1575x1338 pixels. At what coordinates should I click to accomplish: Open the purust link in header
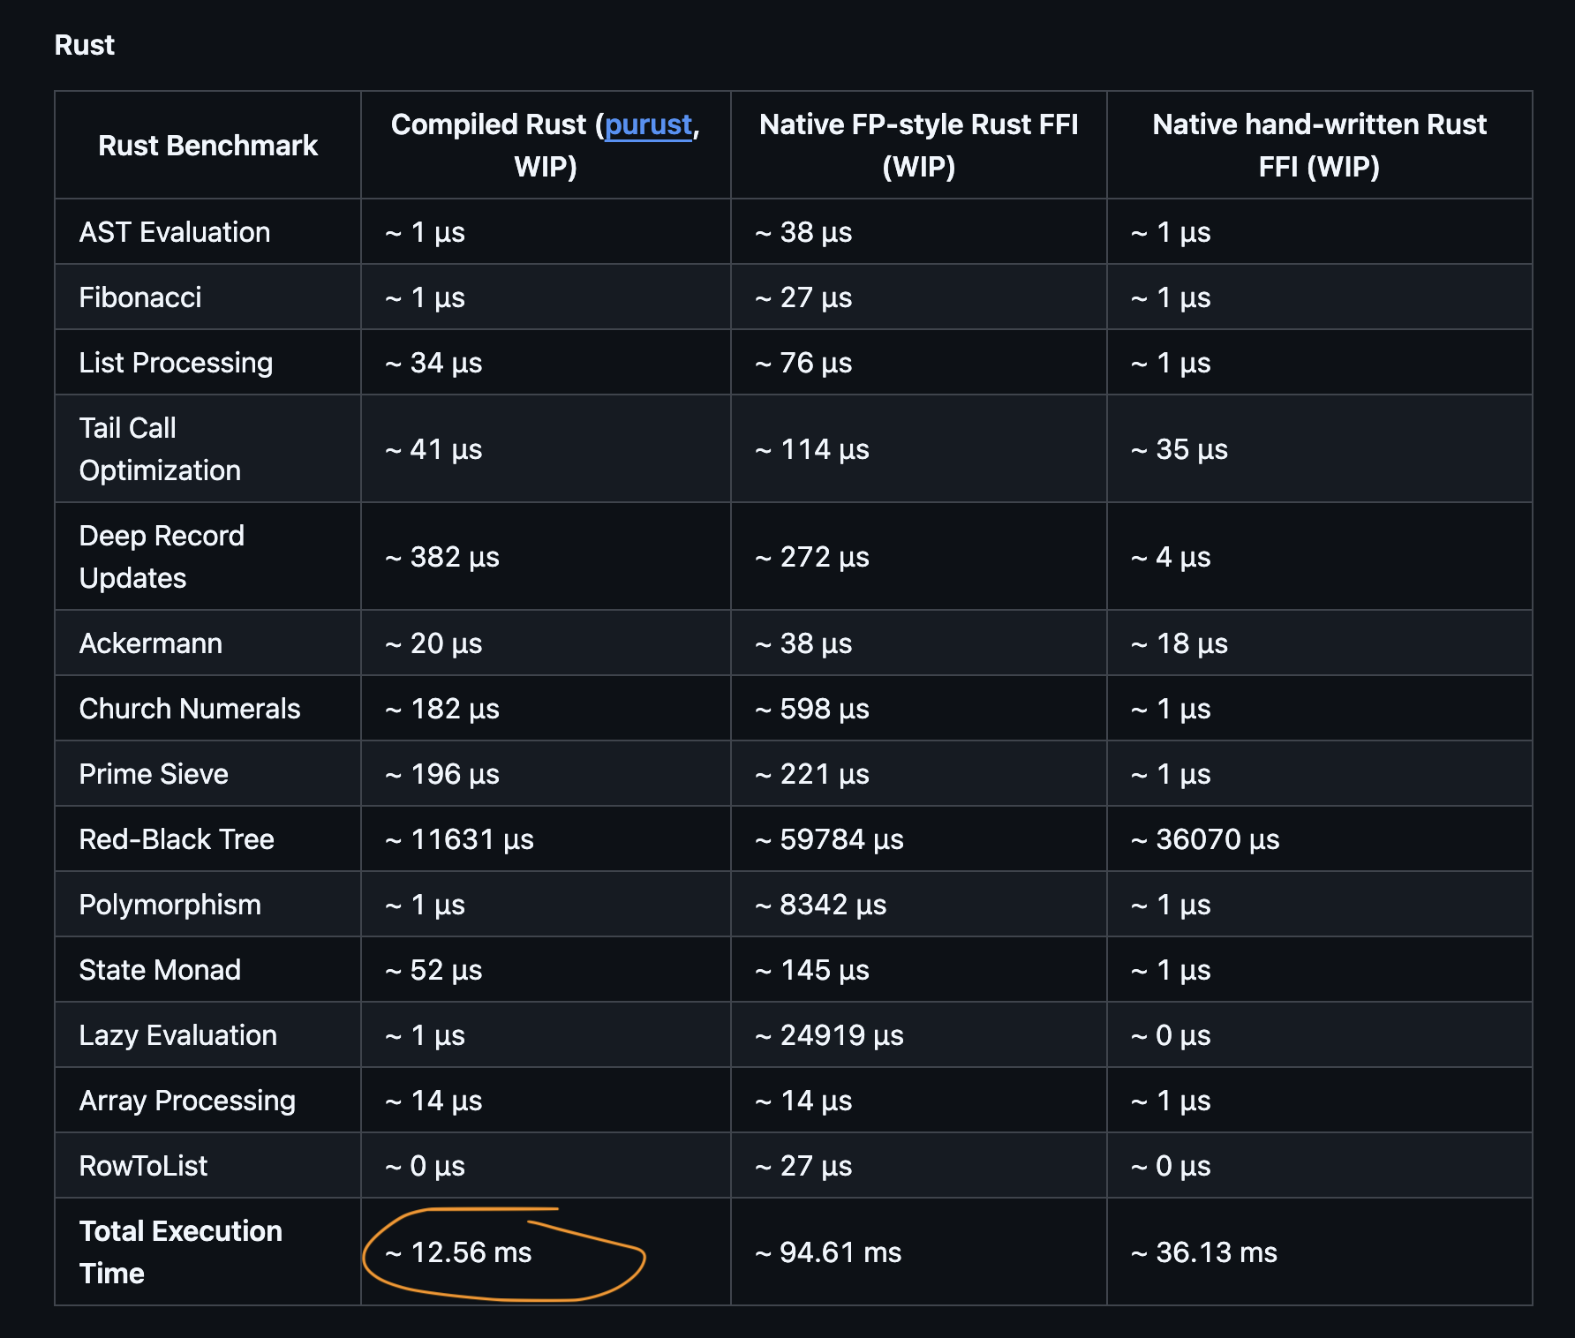648,125
